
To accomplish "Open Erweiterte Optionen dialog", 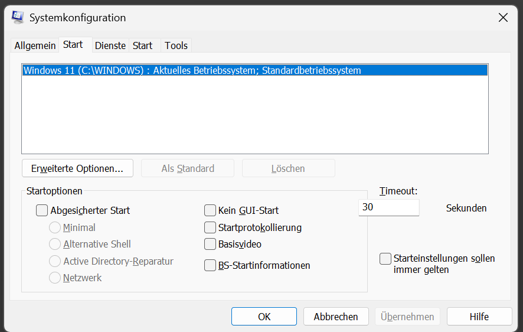I will [77, 168].
